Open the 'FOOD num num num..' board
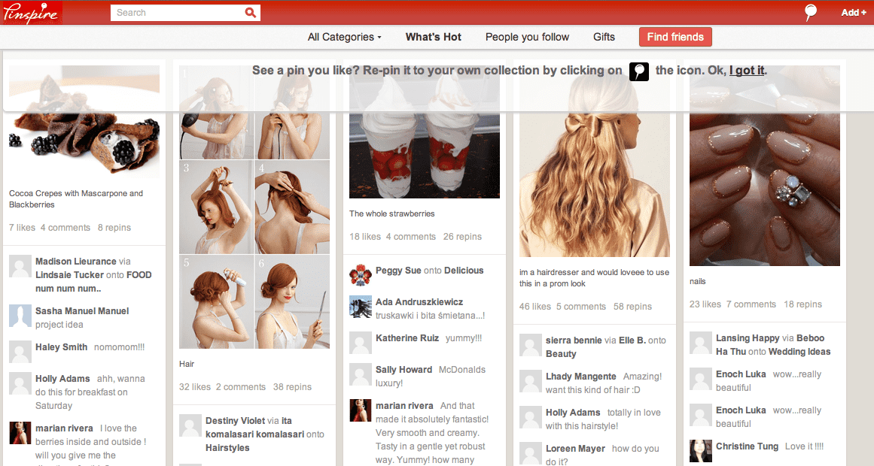The image size is (874, 466). click(93, 282)
